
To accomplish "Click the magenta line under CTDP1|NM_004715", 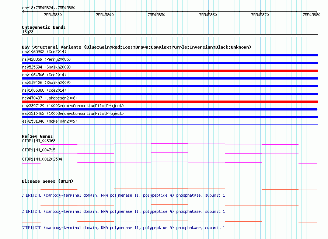I will coord(170,153).
